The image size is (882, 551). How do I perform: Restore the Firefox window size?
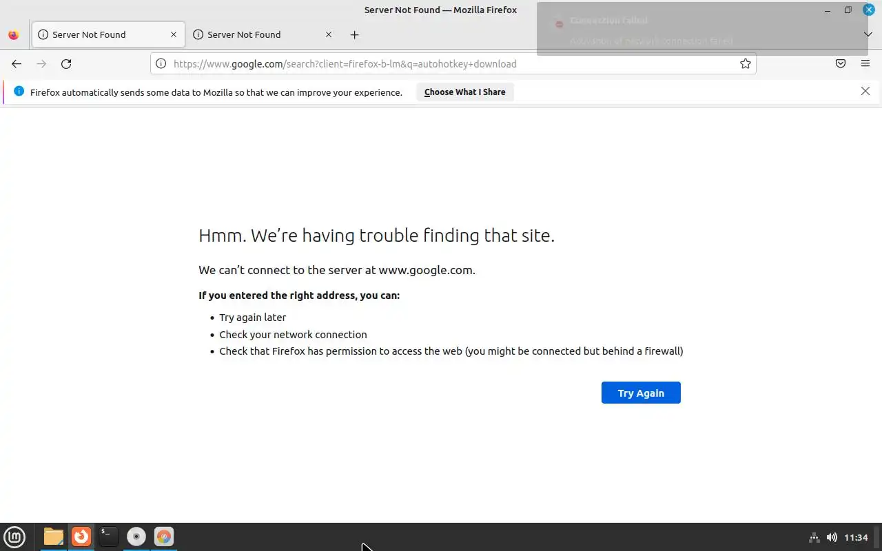click(x=848, y=10)
